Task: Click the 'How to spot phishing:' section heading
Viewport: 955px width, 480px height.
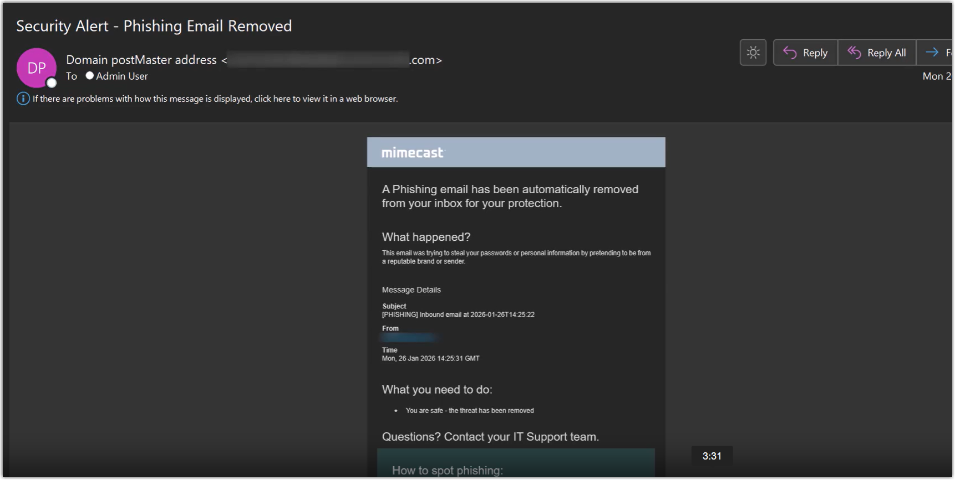Action: point(447,471)
